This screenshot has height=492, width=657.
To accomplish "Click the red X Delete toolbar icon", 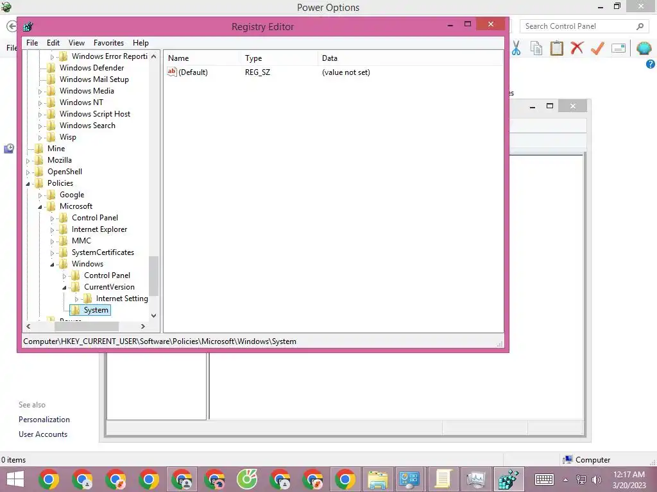I will [577, 47].
